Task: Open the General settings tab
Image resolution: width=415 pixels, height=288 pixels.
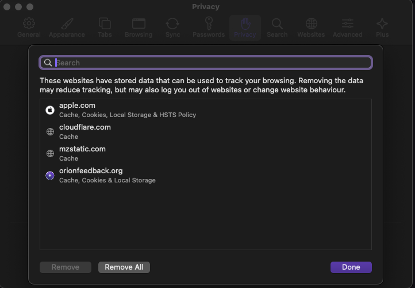Action: pos(29,27)
